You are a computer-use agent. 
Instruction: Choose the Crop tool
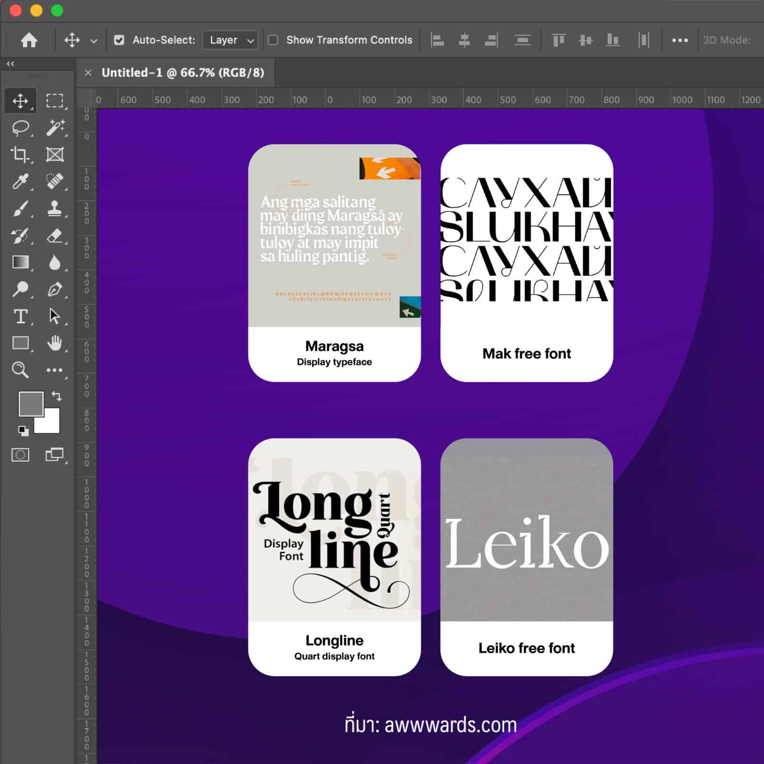click(20, 155)
